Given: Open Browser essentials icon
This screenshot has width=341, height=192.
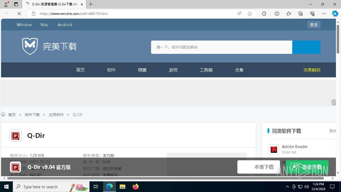Looking at the screenshot, I should (312, 14).
